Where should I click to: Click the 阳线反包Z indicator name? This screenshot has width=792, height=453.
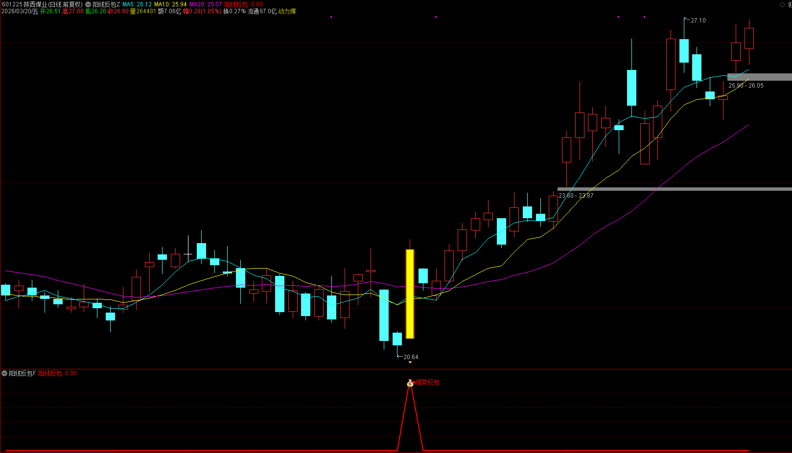pyautogui.click(x=106, y=4)
